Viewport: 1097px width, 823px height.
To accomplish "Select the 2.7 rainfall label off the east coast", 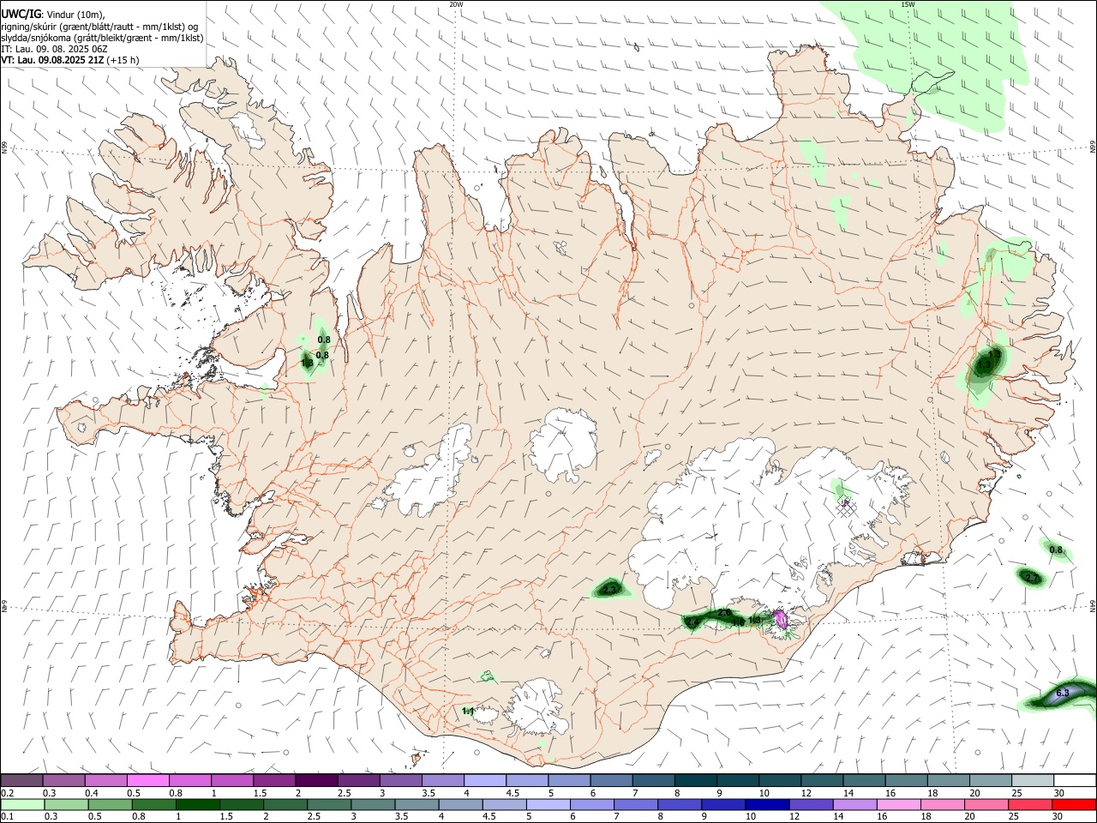I will (1032, 579).
